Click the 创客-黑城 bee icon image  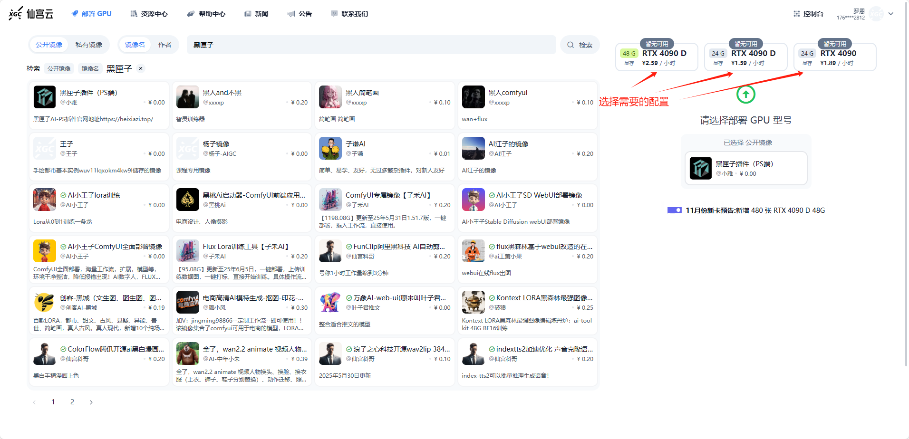[45, 302]
